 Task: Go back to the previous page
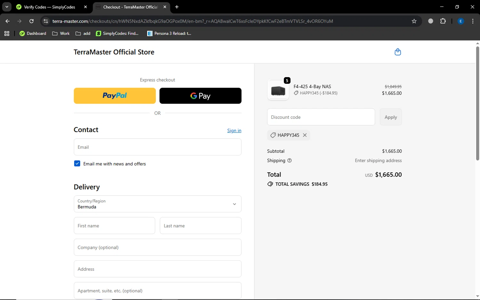click(7, 21)
